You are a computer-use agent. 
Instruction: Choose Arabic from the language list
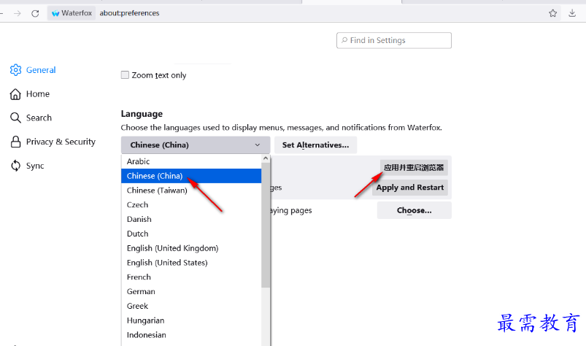tap(191, 161)
